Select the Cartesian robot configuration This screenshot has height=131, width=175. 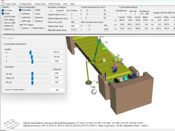[20, 14]
